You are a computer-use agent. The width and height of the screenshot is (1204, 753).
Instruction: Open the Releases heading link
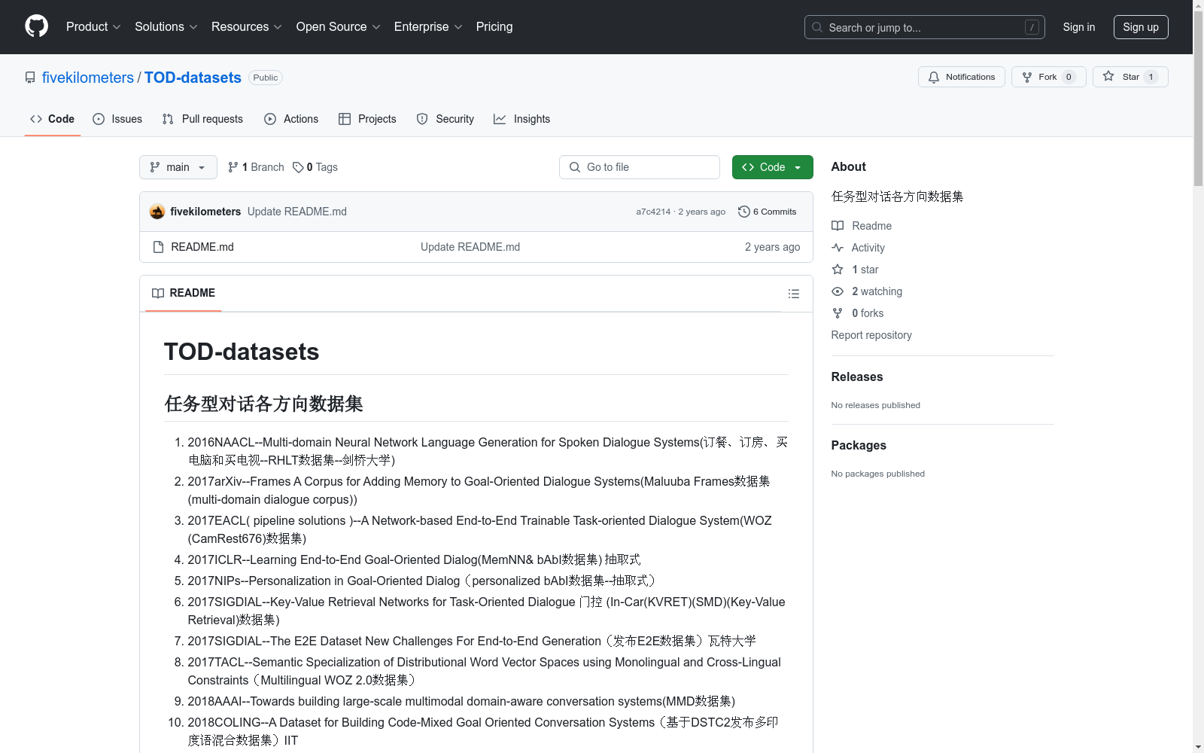click(857, 376)
